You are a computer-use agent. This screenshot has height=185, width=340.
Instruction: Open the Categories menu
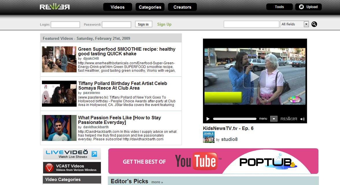(150, 7)
